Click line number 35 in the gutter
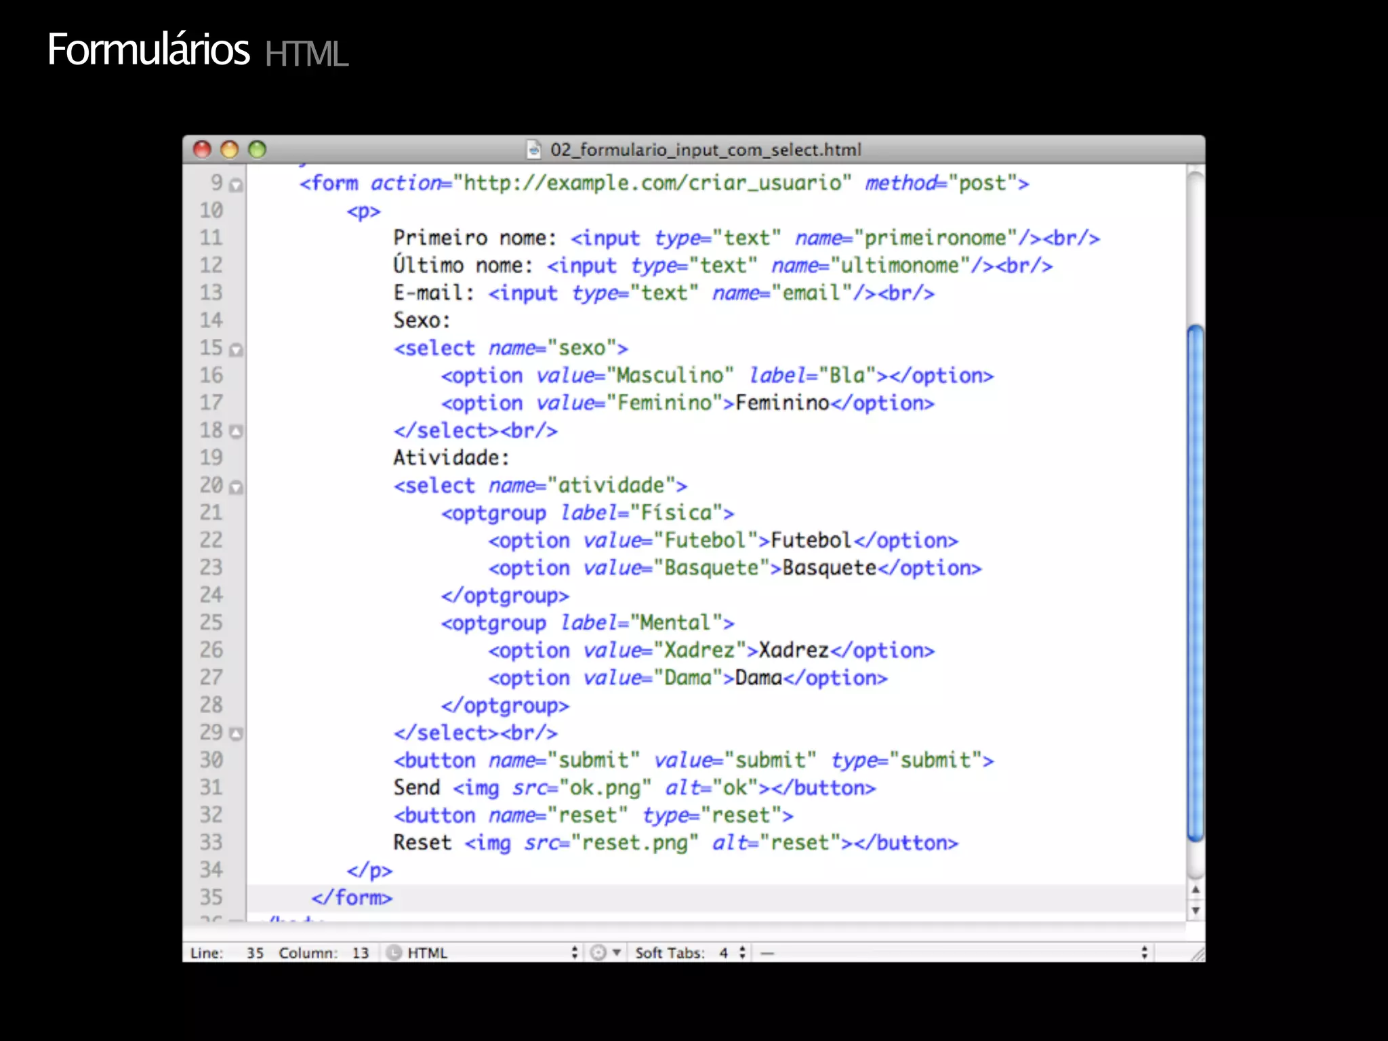 pos(211,897)
